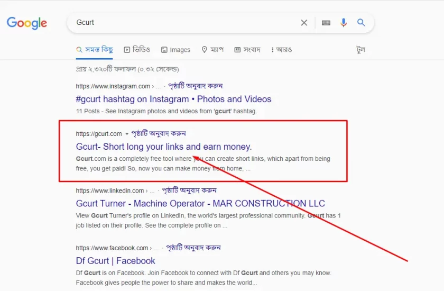Image resolution: width=444 pixels, height=291 pixels.
Task: Click the magnifying glass search button
Action: click(x=361, y=22)
